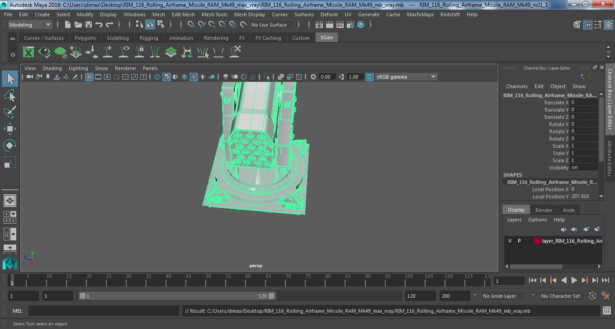Switch to the Polygons shelf tab
Image resolution: width=615 pixels, height=329 pixels.
85,38
